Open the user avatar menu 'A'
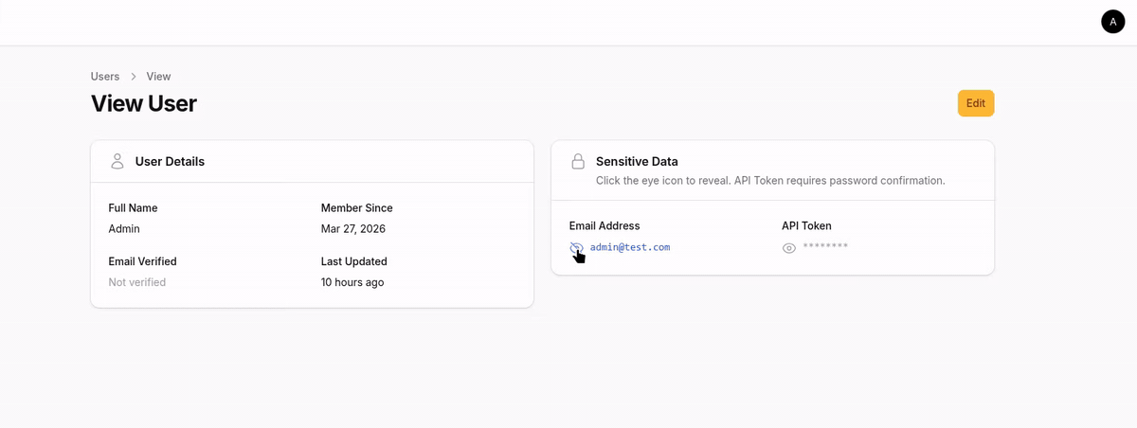The width and height of the screenshot is (1137, 428). 1112,22
